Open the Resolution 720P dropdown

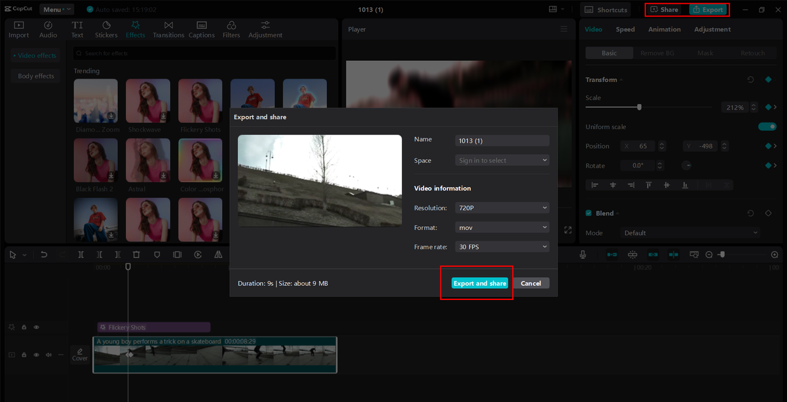(x=502, y=208)
